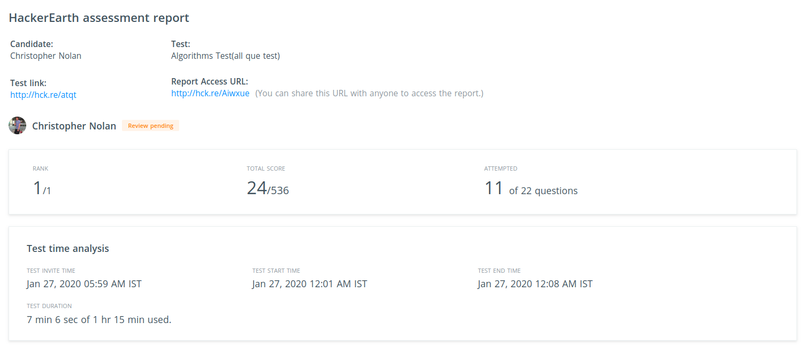Screen dimensions: 805x345
Task: Open the test link http://hck.re/atqt
Action: pyautogui.click(x=43, y=95)
